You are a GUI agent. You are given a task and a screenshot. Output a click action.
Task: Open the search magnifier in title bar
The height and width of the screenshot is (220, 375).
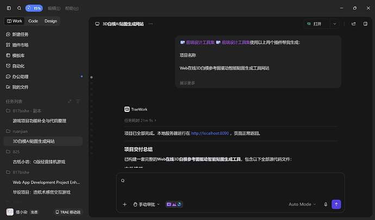[x=19, y=8]
